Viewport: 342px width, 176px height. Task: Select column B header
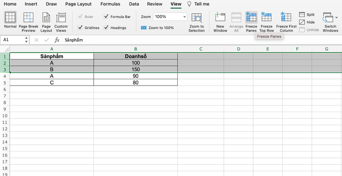point(136,49)
